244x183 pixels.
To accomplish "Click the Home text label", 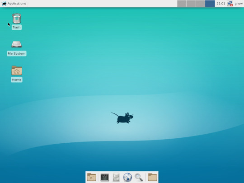I will tap(17, 80).
